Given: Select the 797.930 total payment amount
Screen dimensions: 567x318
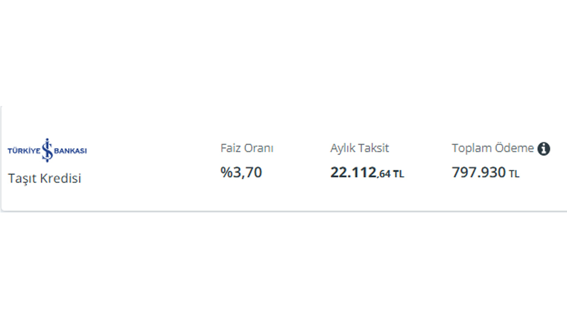Looking at the screenshot, I should [478, 173].
